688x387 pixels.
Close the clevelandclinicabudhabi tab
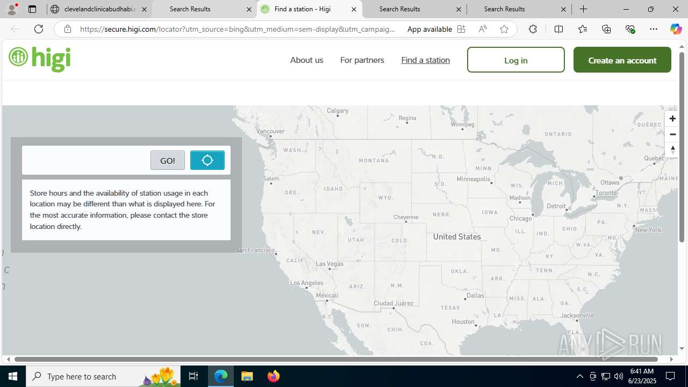point(144,9)
